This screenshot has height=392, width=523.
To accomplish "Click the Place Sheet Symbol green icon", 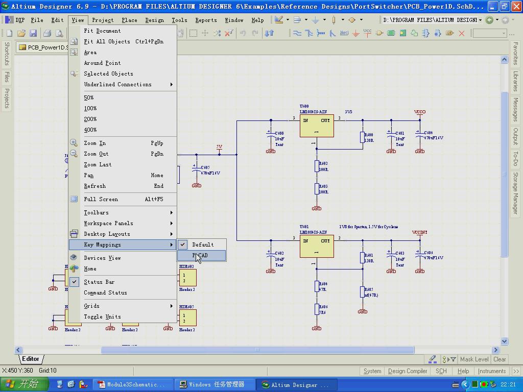I will click(391, 33).
